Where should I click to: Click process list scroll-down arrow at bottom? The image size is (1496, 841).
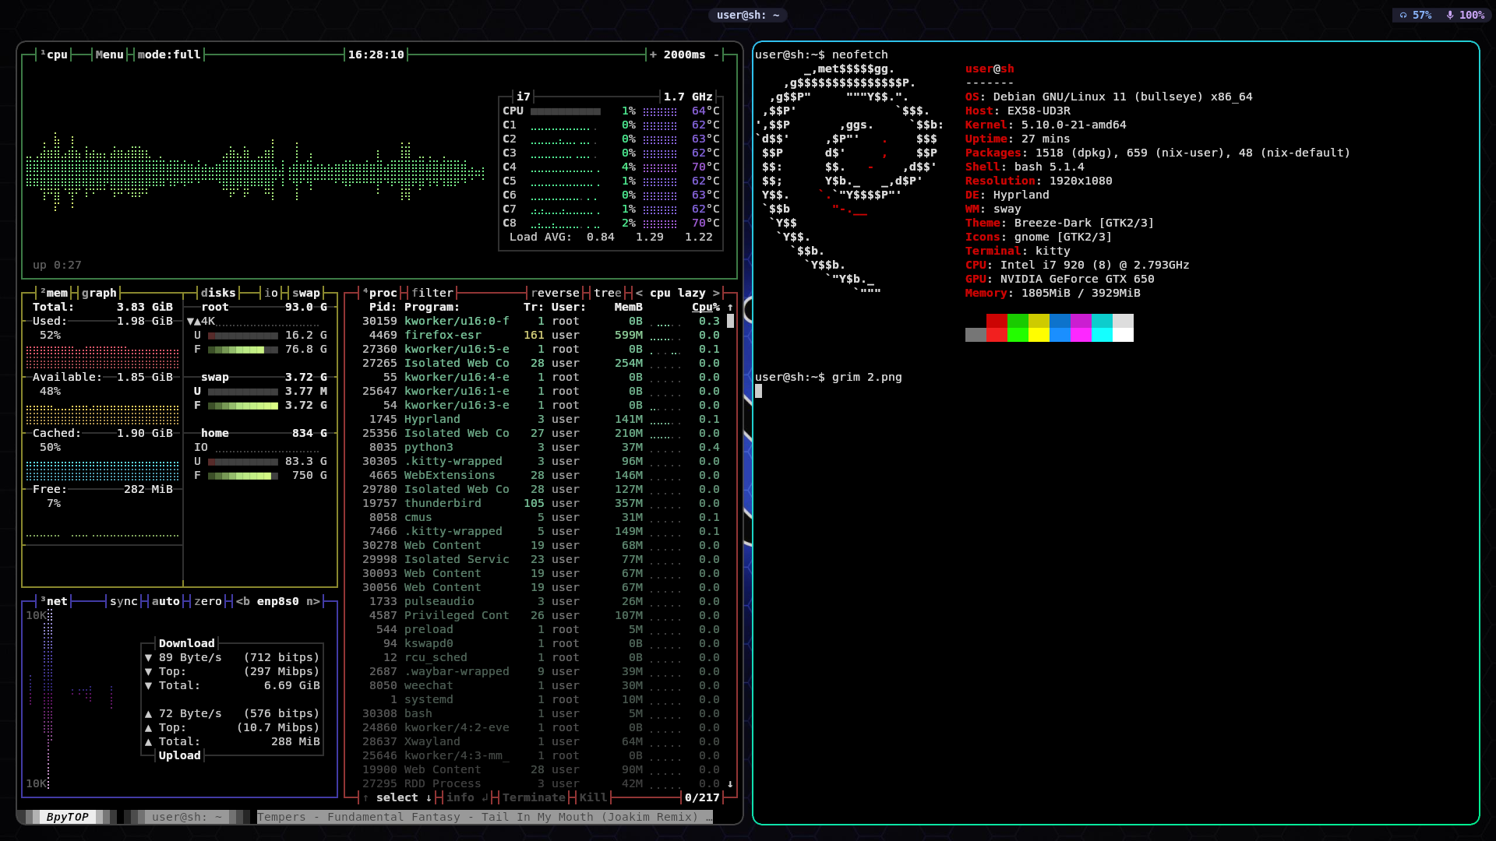coord(730,784)
